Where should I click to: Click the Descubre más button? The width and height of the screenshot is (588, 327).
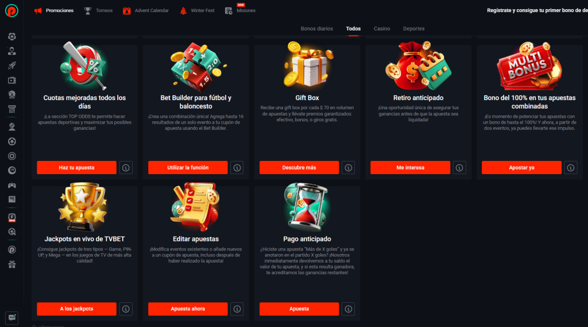tap(299, 168)
